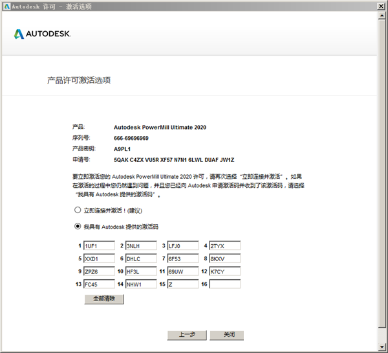
Task: Click the request code starting 5QAK C4ZX
Action: [174, 160]
